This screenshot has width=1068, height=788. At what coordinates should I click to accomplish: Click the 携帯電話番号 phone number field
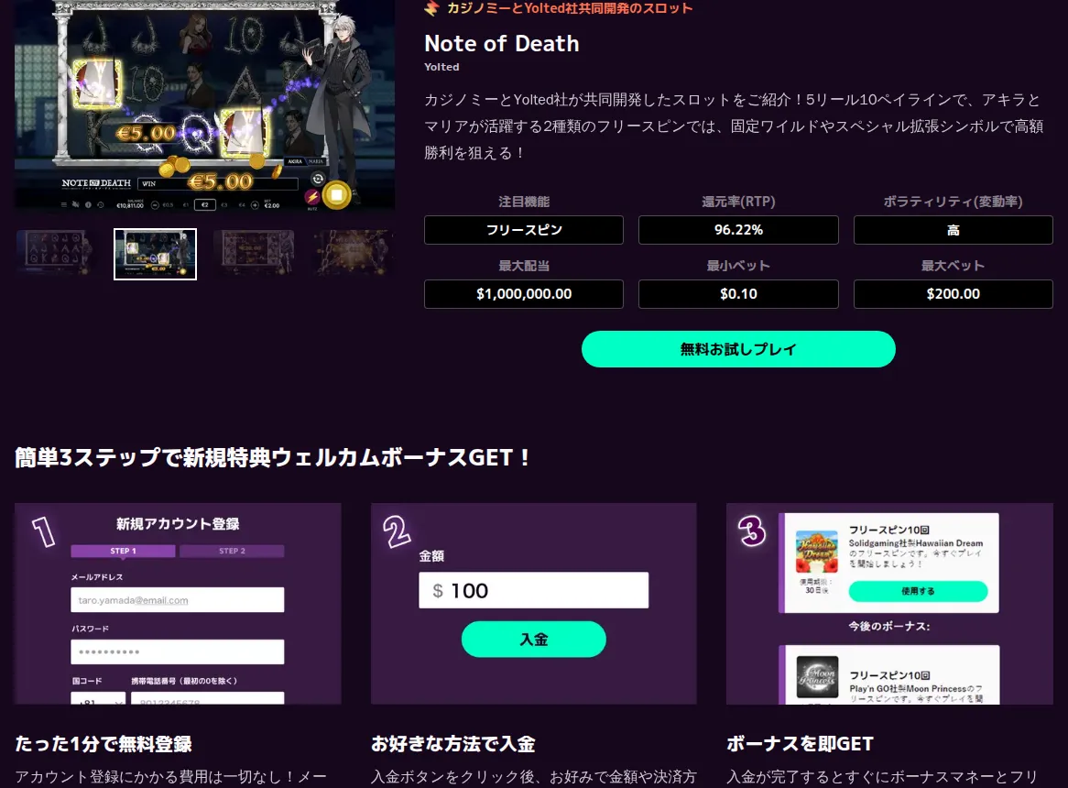pos(207,698)
